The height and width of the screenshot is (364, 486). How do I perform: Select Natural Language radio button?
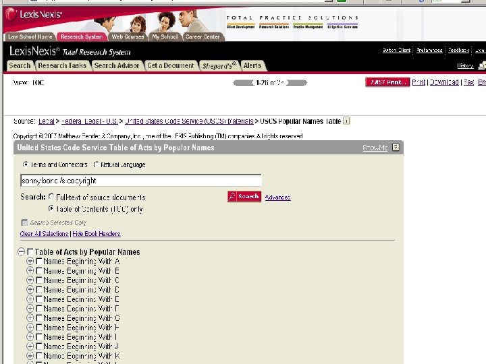pos(97,164)
